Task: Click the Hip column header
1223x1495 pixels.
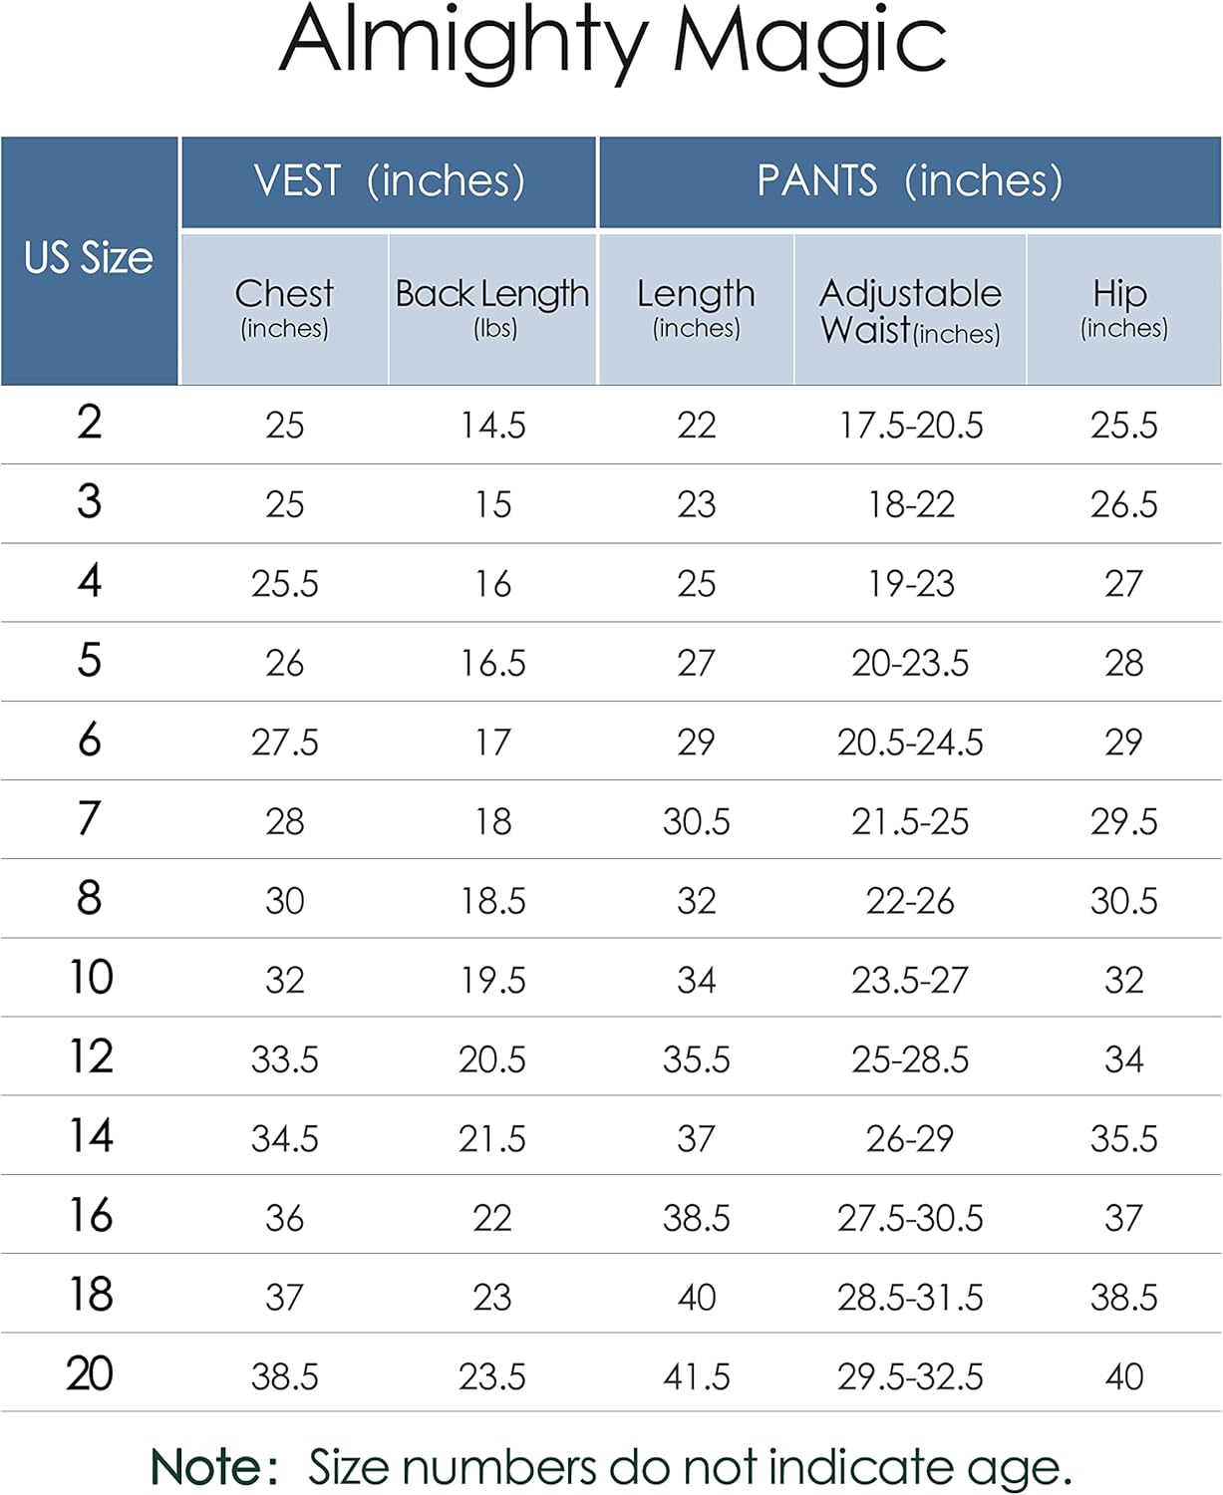Action: pos(1123,307)
